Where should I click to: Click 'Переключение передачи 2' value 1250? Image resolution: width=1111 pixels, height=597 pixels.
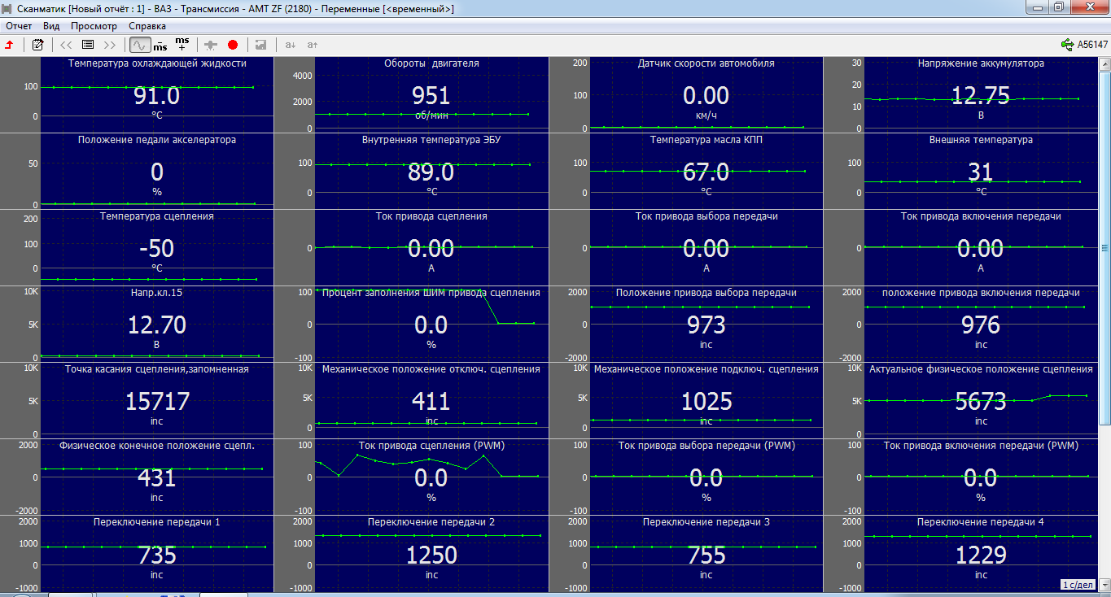click(x=431, y=556)
